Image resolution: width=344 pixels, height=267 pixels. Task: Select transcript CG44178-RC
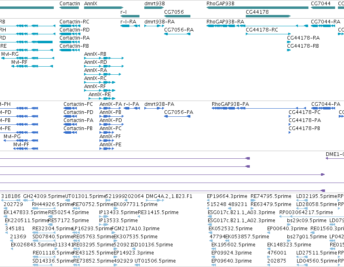pos(262,30)
